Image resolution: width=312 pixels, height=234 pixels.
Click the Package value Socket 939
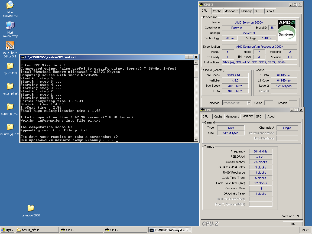pos(249,33)
